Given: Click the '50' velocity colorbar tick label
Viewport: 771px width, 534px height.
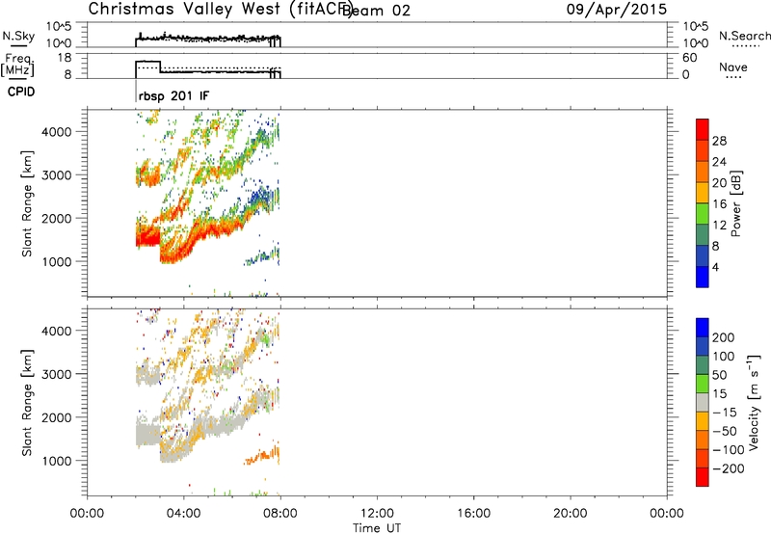Looking at the screenshot, I should [x=720, y=375].
